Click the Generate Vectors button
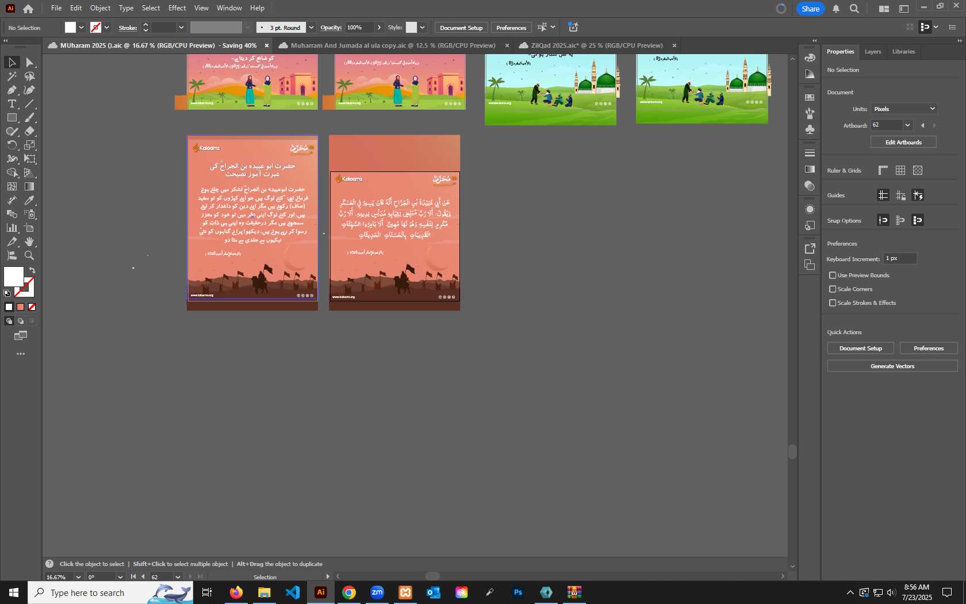The width and height of the screenshot is (966, 604). 892,366
